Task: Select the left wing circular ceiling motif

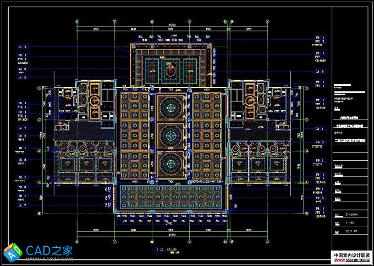Action: tap(94, 101)
